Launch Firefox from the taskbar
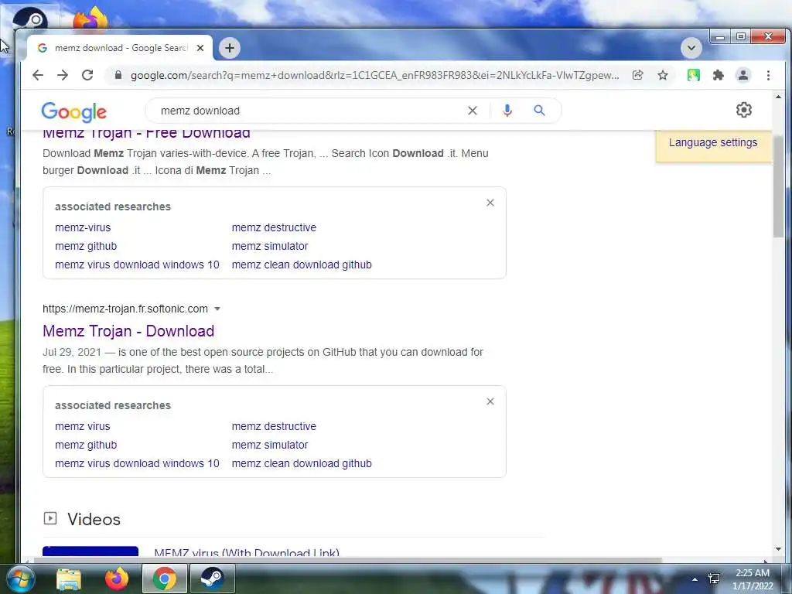Screen dimensions: 792x594 tap(117, 579)
